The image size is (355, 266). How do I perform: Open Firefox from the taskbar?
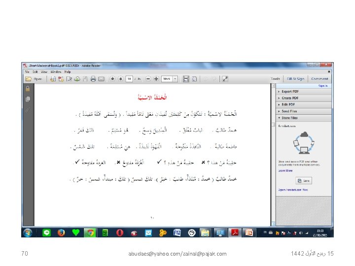61,233
